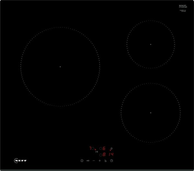194x171 pixels.
Task: Tap center of bottom-right cooking zone
Action: click(x=151, y=113)
